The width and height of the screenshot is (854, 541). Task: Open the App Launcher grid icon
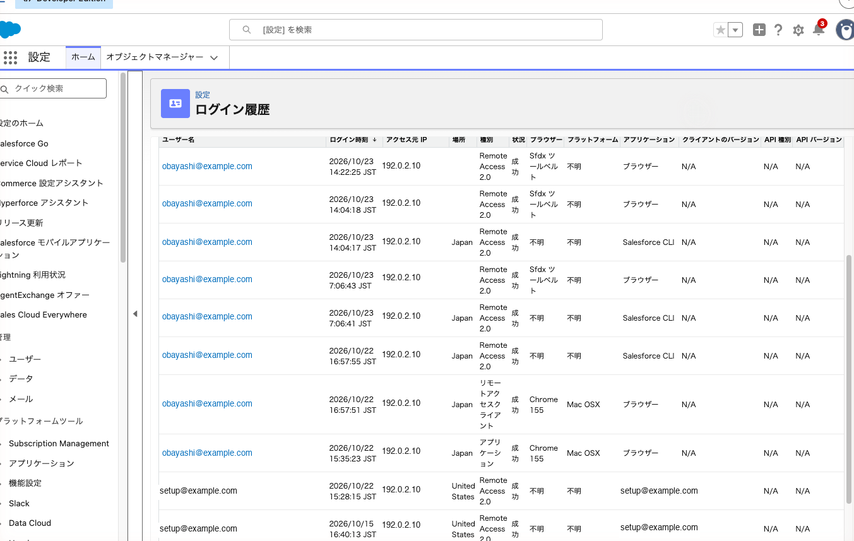pyautogui.click(x=10, y=57)
